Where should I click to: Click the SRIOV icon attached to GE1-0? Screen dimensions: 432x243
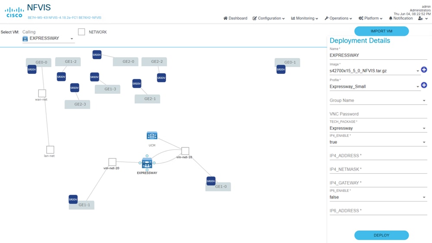point(211,181)
